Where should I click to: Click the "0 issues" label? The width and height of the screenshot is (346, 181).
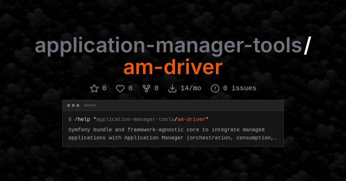tap(240, 88)
